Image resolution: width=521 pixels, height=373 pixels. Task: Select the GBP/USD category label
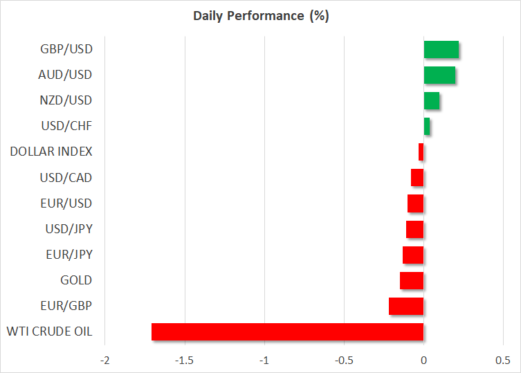pos(66,49)
